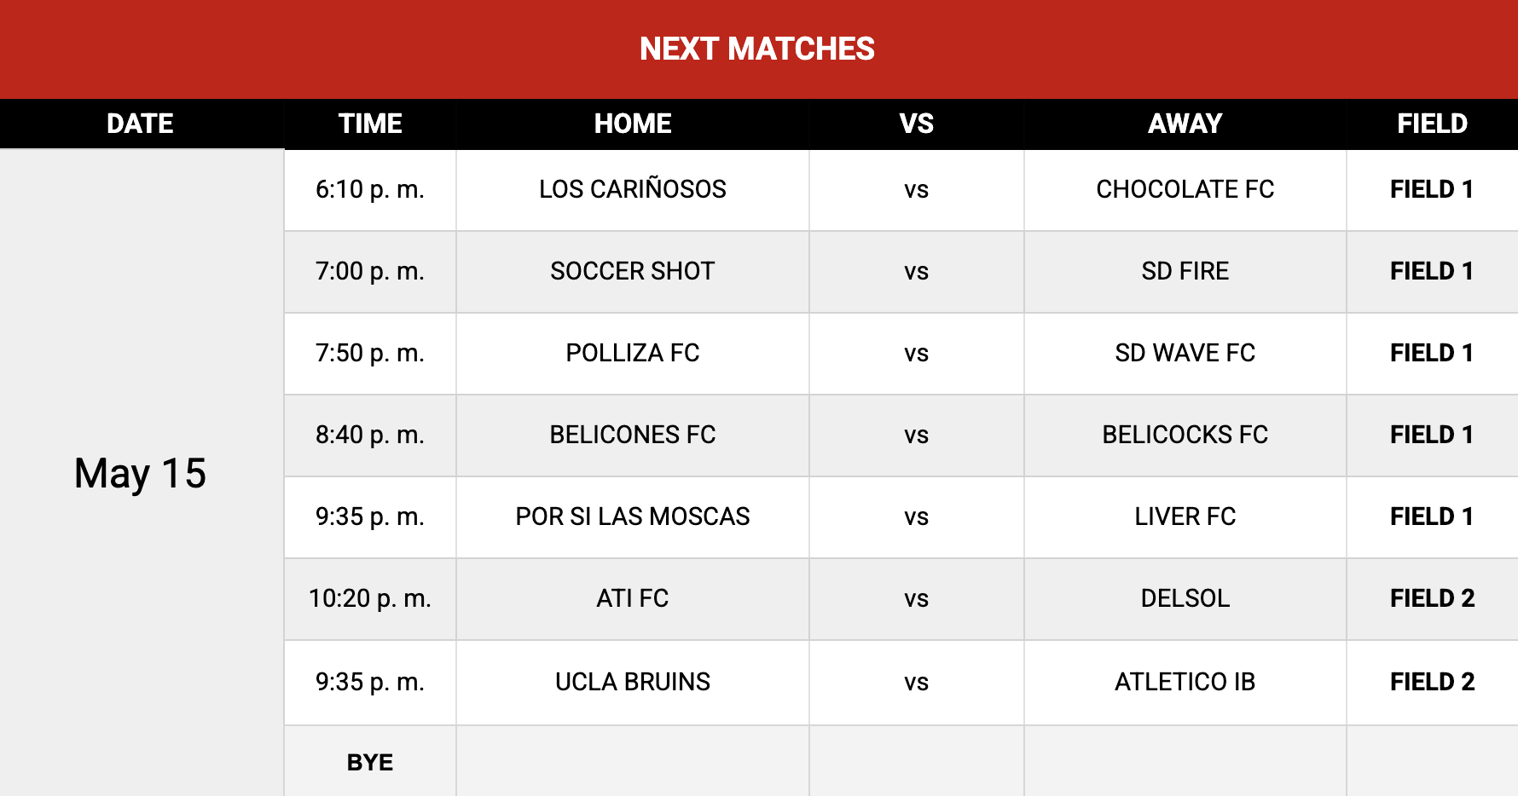
Task: Click POLLIZA FC team name
Action: pyautogui.click(x=633, y=353)
